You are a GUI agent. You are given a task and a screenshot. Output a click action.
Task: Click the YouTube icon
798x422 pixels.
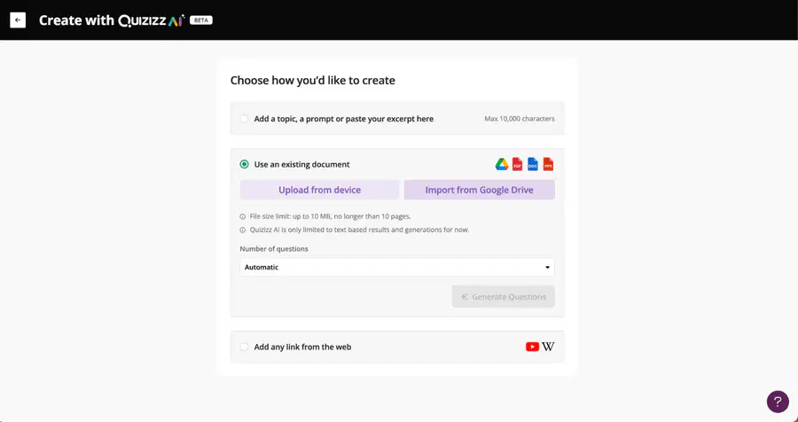coord(532,347)
